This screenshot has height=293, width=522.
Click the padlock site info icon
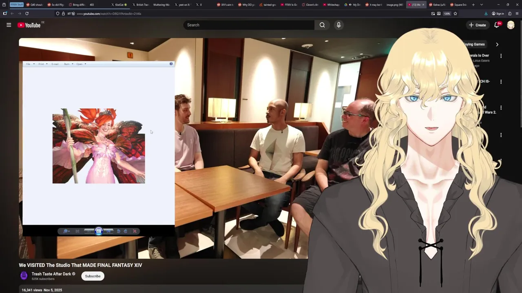coord(63,13)
